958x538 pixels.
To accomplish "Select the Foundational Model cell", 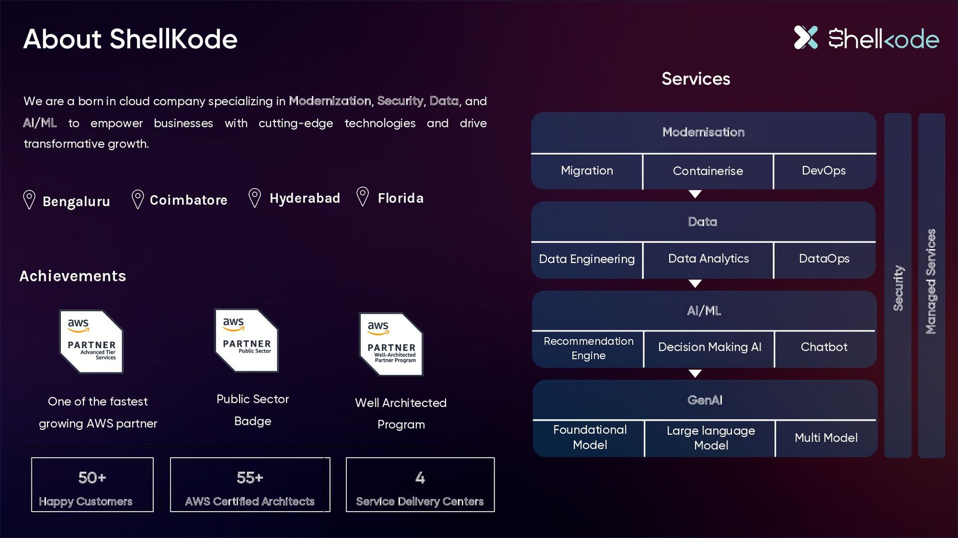I will click(x=589, y=439).
